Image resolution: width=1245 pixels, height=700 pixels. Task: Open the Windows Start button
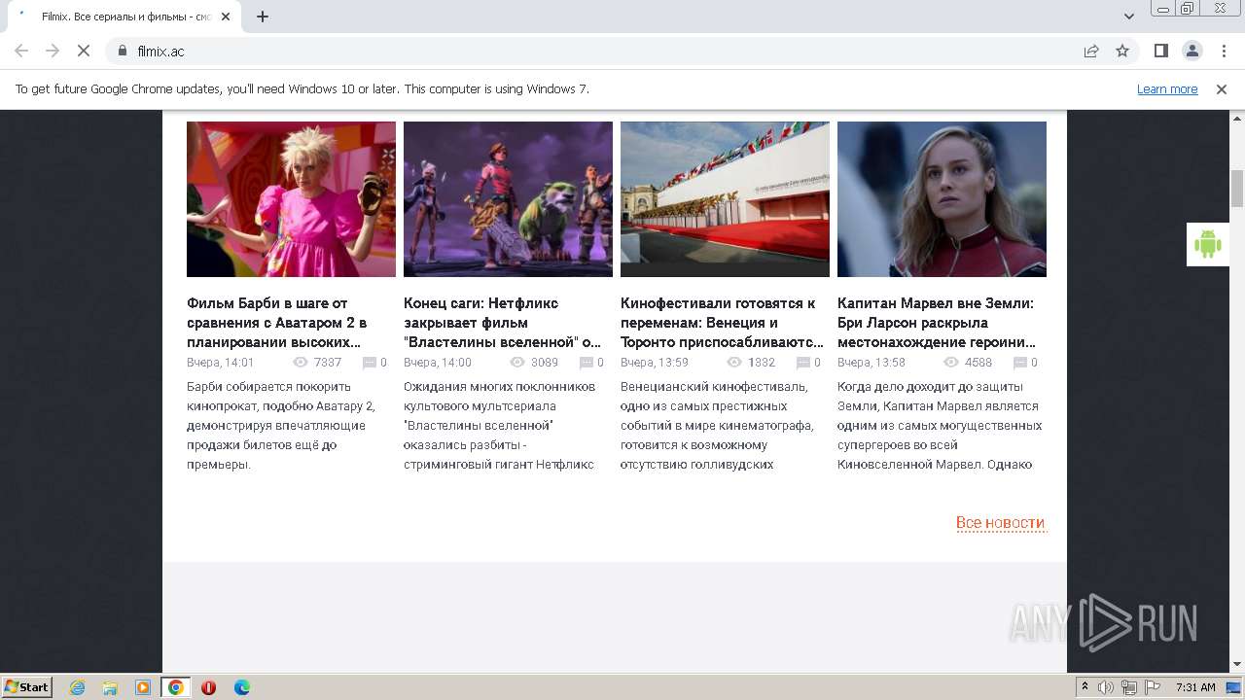point(27,686)
